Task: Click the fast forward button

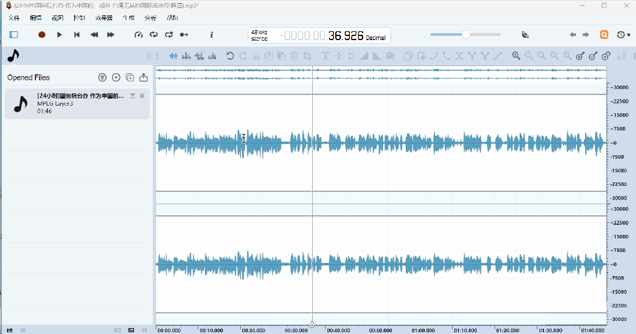Action: click(x=111, y=34)
